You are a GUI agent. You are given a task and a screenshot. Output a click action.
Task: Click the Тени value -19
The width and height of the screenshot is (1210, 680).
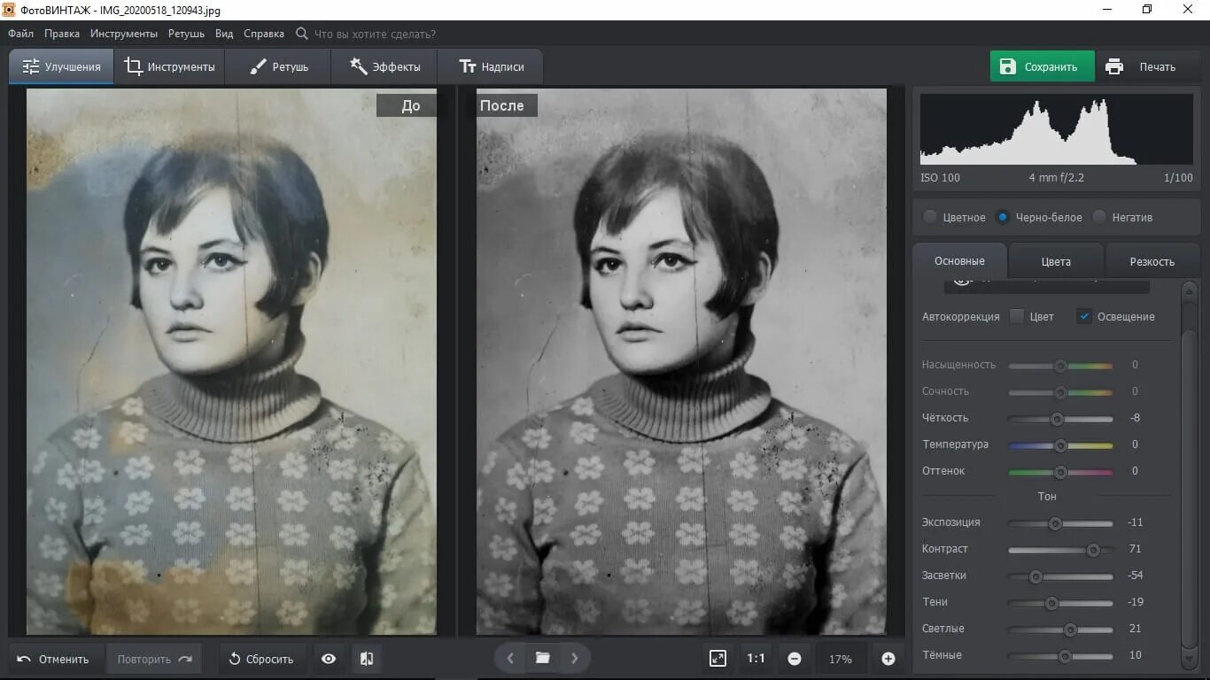pyautogui.click(x=1135, y=602)
